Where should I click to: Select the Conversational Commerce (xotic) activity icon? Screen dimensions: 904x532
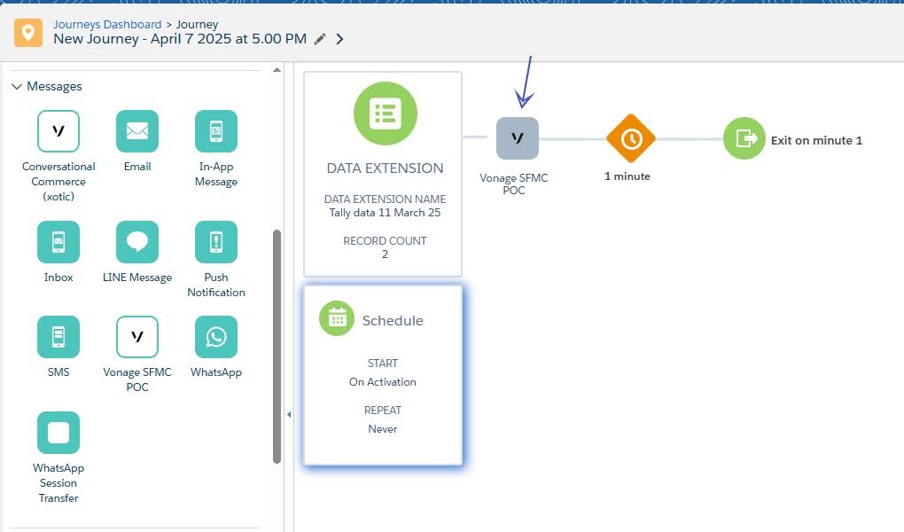pyautogui.click(x=58, y=131)
